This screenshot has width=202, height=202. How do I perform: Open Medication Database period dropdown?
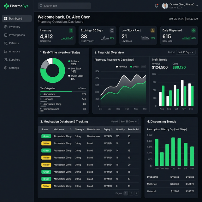pos(129,122)
